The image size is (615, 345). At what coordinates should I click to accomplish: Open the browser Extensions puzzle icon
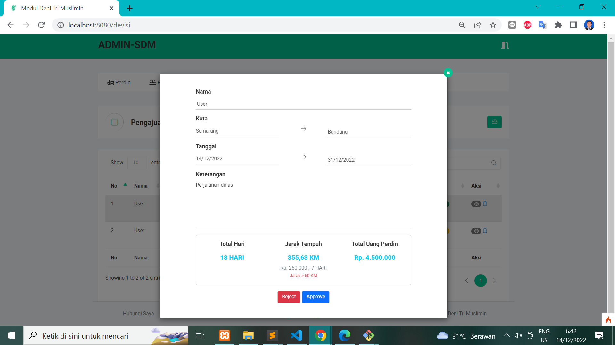click(558, 25)
